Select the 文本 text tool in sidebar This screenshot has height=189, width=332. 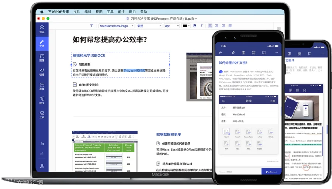42,44
